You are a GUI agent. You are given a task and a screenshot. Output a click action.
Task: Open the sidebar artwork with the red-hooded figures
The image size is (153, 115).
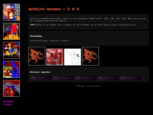coord(11,88)
